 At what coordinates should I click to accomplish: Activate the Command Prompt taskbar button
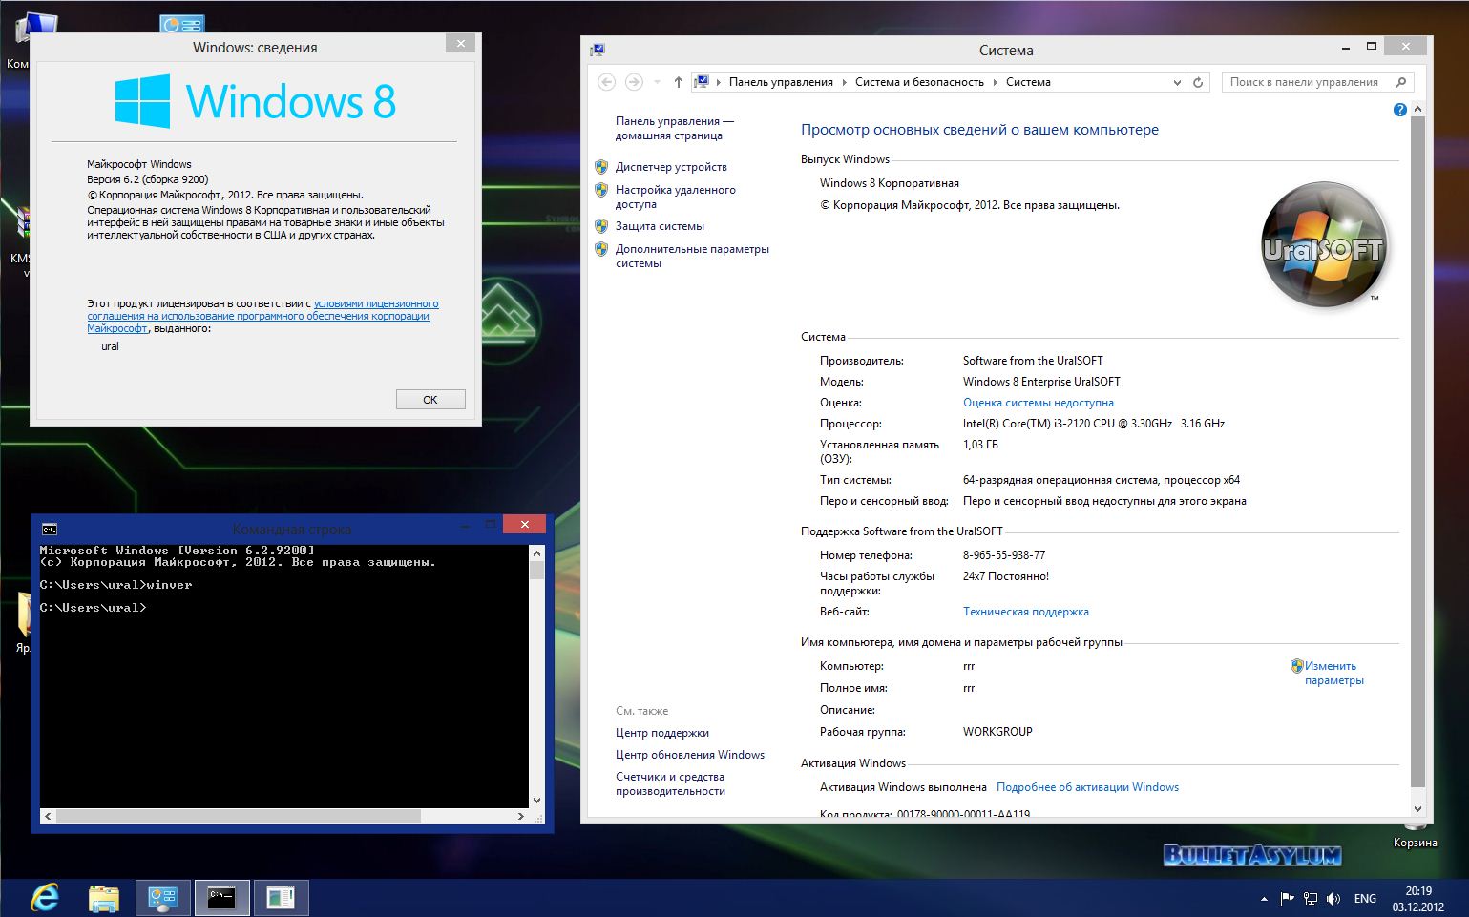pyautogui.click(x=222, y=898)
